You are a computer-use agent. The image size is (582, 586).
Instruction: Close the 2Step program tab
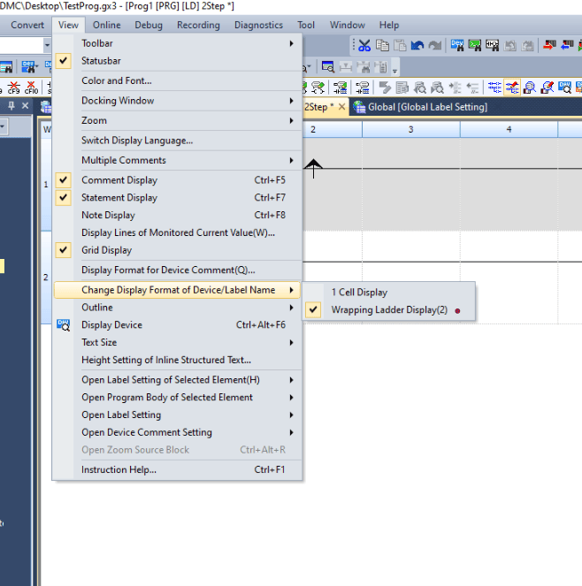point(341,107)
